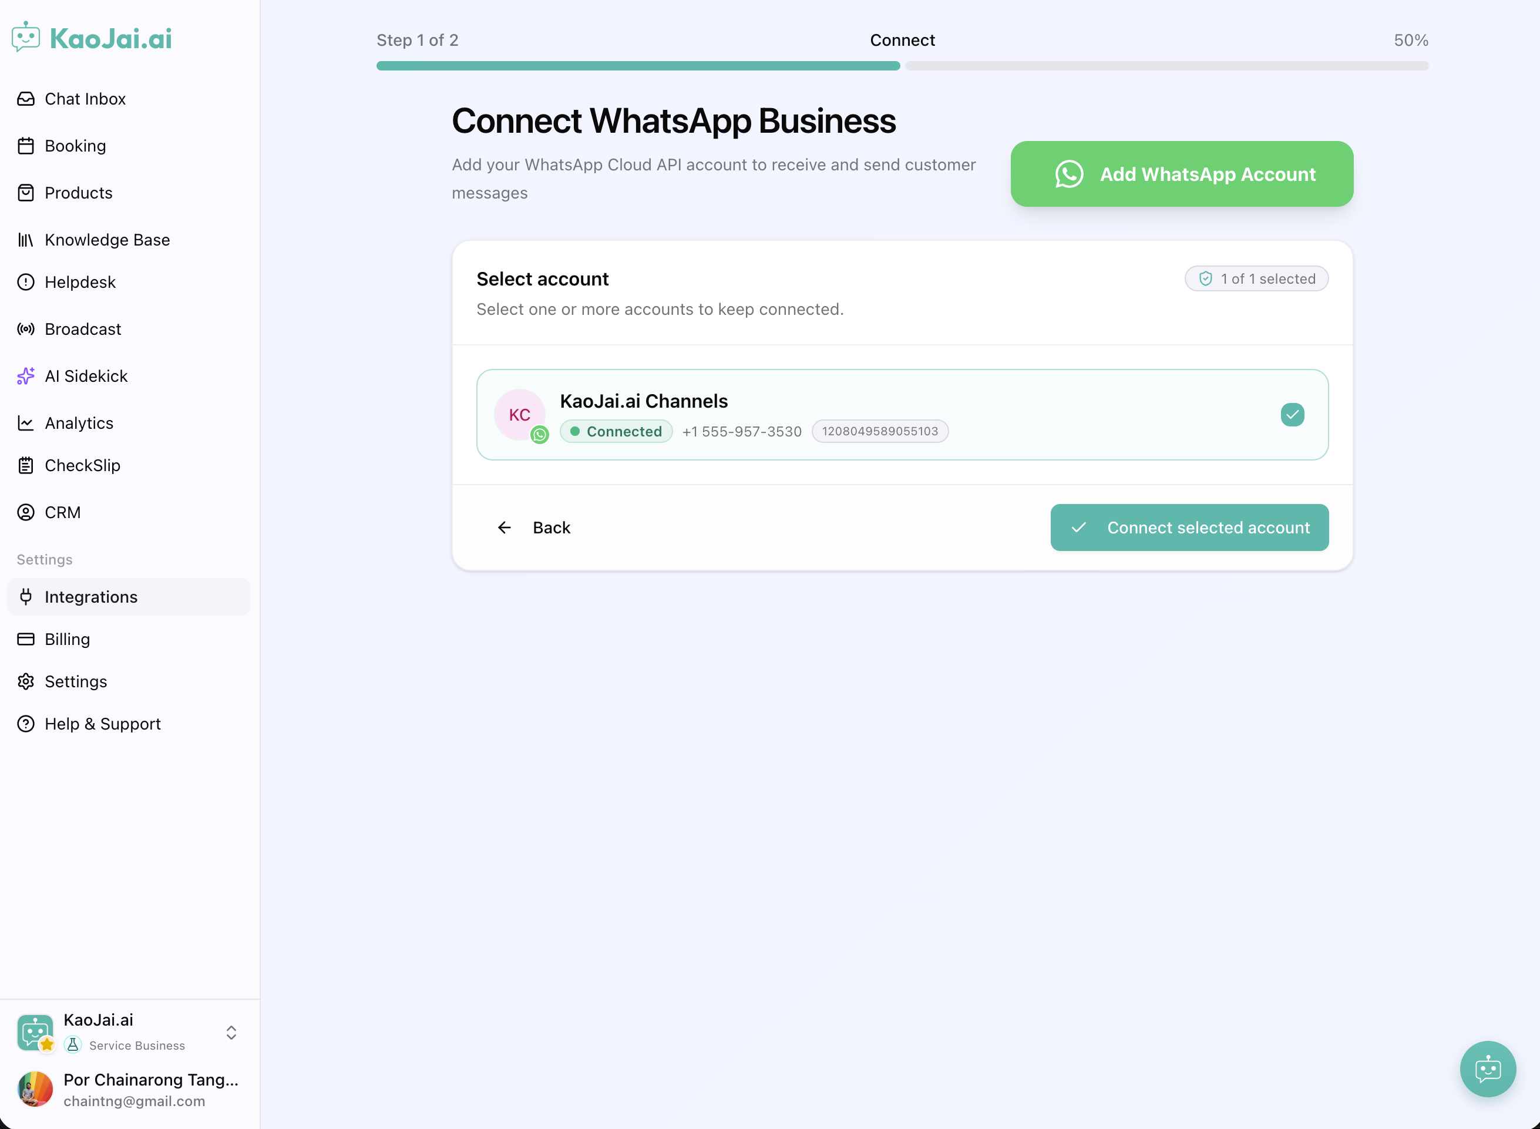Click the KaoJai.ai workspace avatar
Viewport: 1540px width, 1129px height.
pyautogui.click(x=35, y=1033)
